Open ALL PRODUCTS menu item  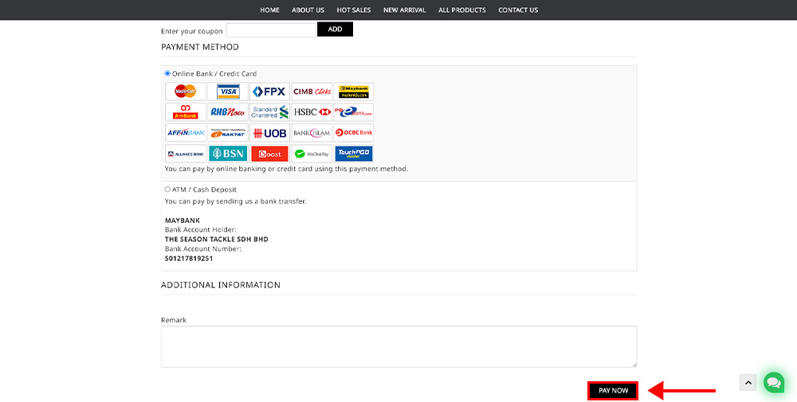click(462, 10)
